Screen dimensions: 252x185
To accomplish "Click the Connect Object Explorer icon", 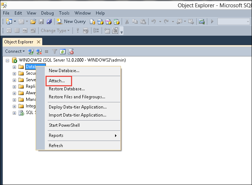I will pyautogui.click(x=31, y=51).
